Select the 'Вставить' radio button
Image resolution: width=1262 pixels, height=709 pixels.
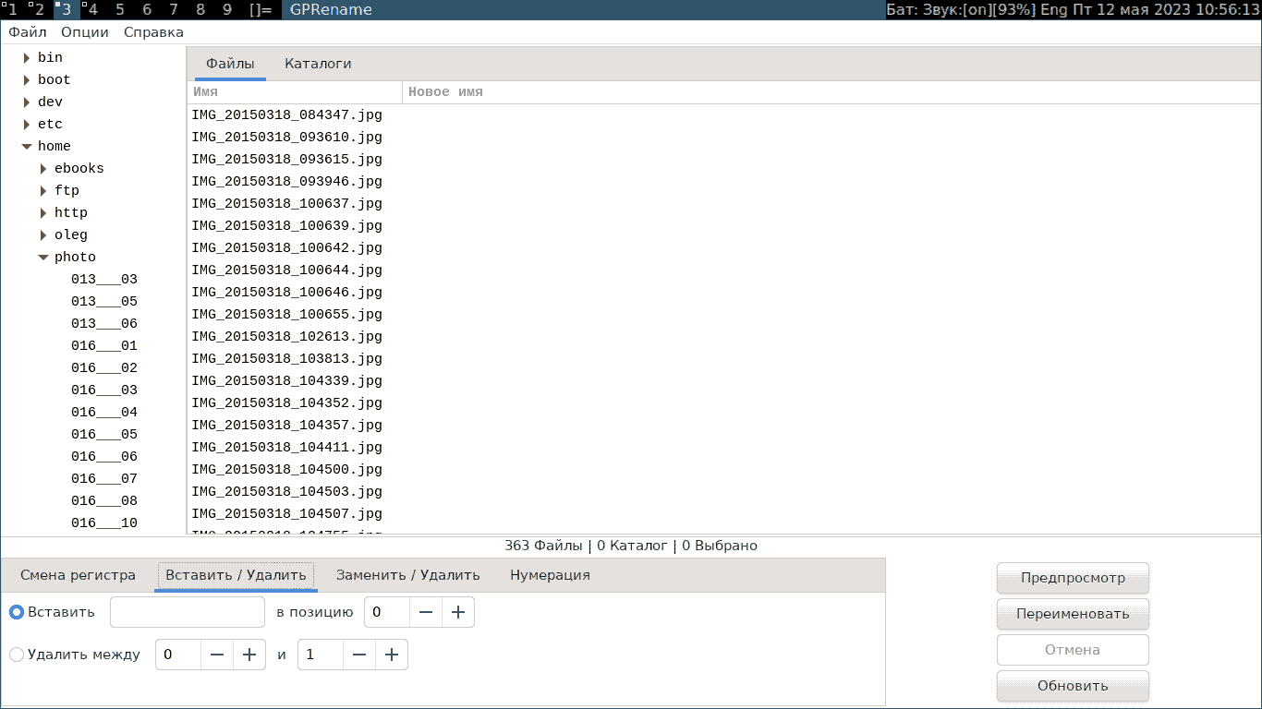[17, 612]
